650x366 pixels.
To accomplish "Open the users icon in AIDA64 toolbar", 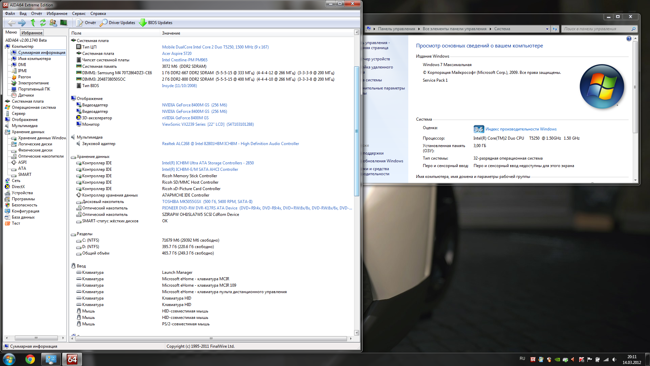I will [x=53, y=23].
